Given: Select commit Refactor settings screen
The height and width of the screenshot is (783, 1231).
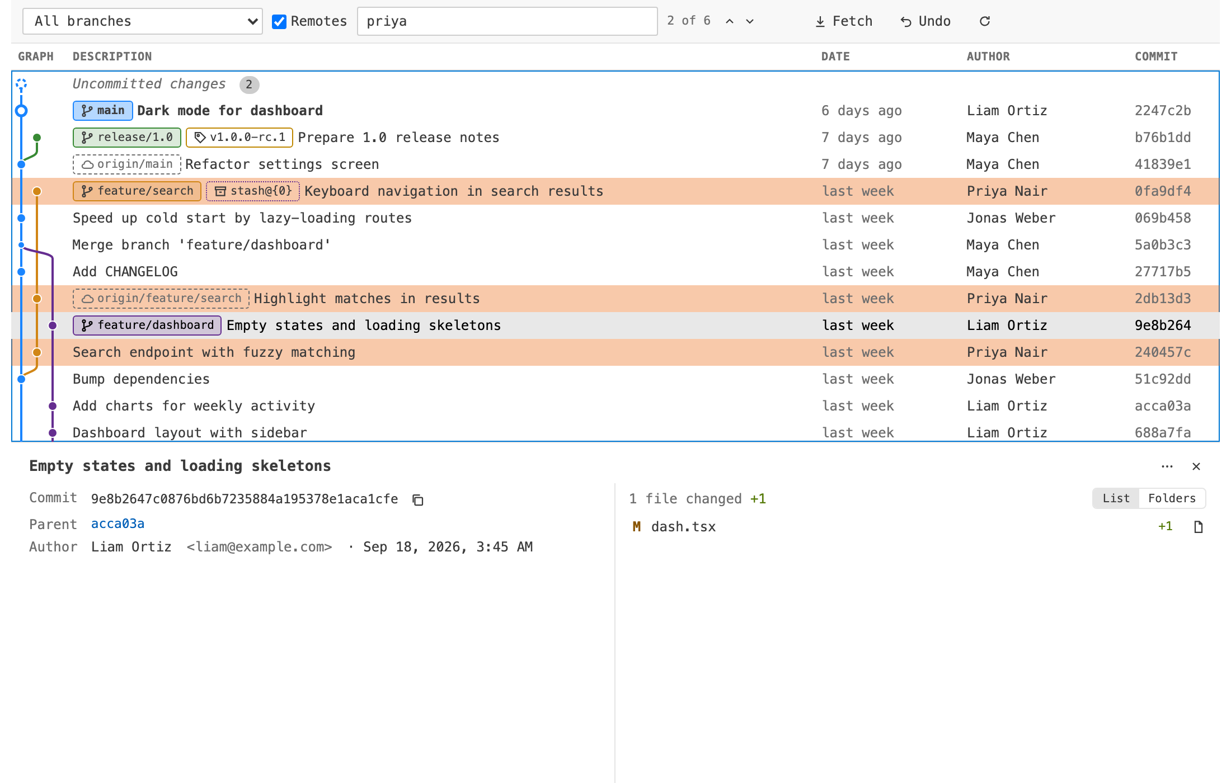Looking at the screenshot, I should [x=615, y=164].
